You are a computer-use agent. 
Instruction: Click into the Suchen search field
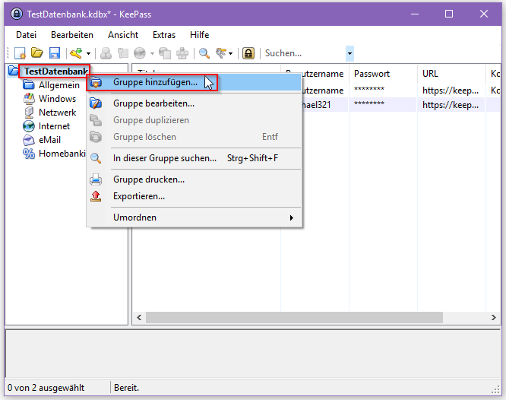click(303, 53)
